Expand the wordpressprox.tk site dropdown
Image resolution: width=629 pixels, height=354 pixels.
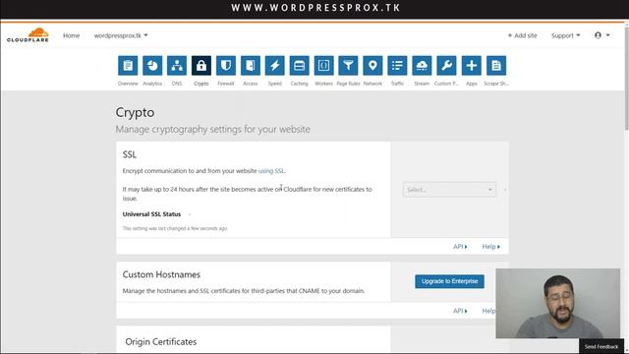[121, 35]
